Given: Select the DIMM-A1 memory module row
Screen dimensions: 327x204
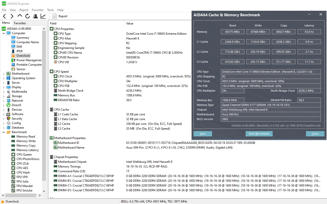Looking at the screenshot, I should coord(187,176).
